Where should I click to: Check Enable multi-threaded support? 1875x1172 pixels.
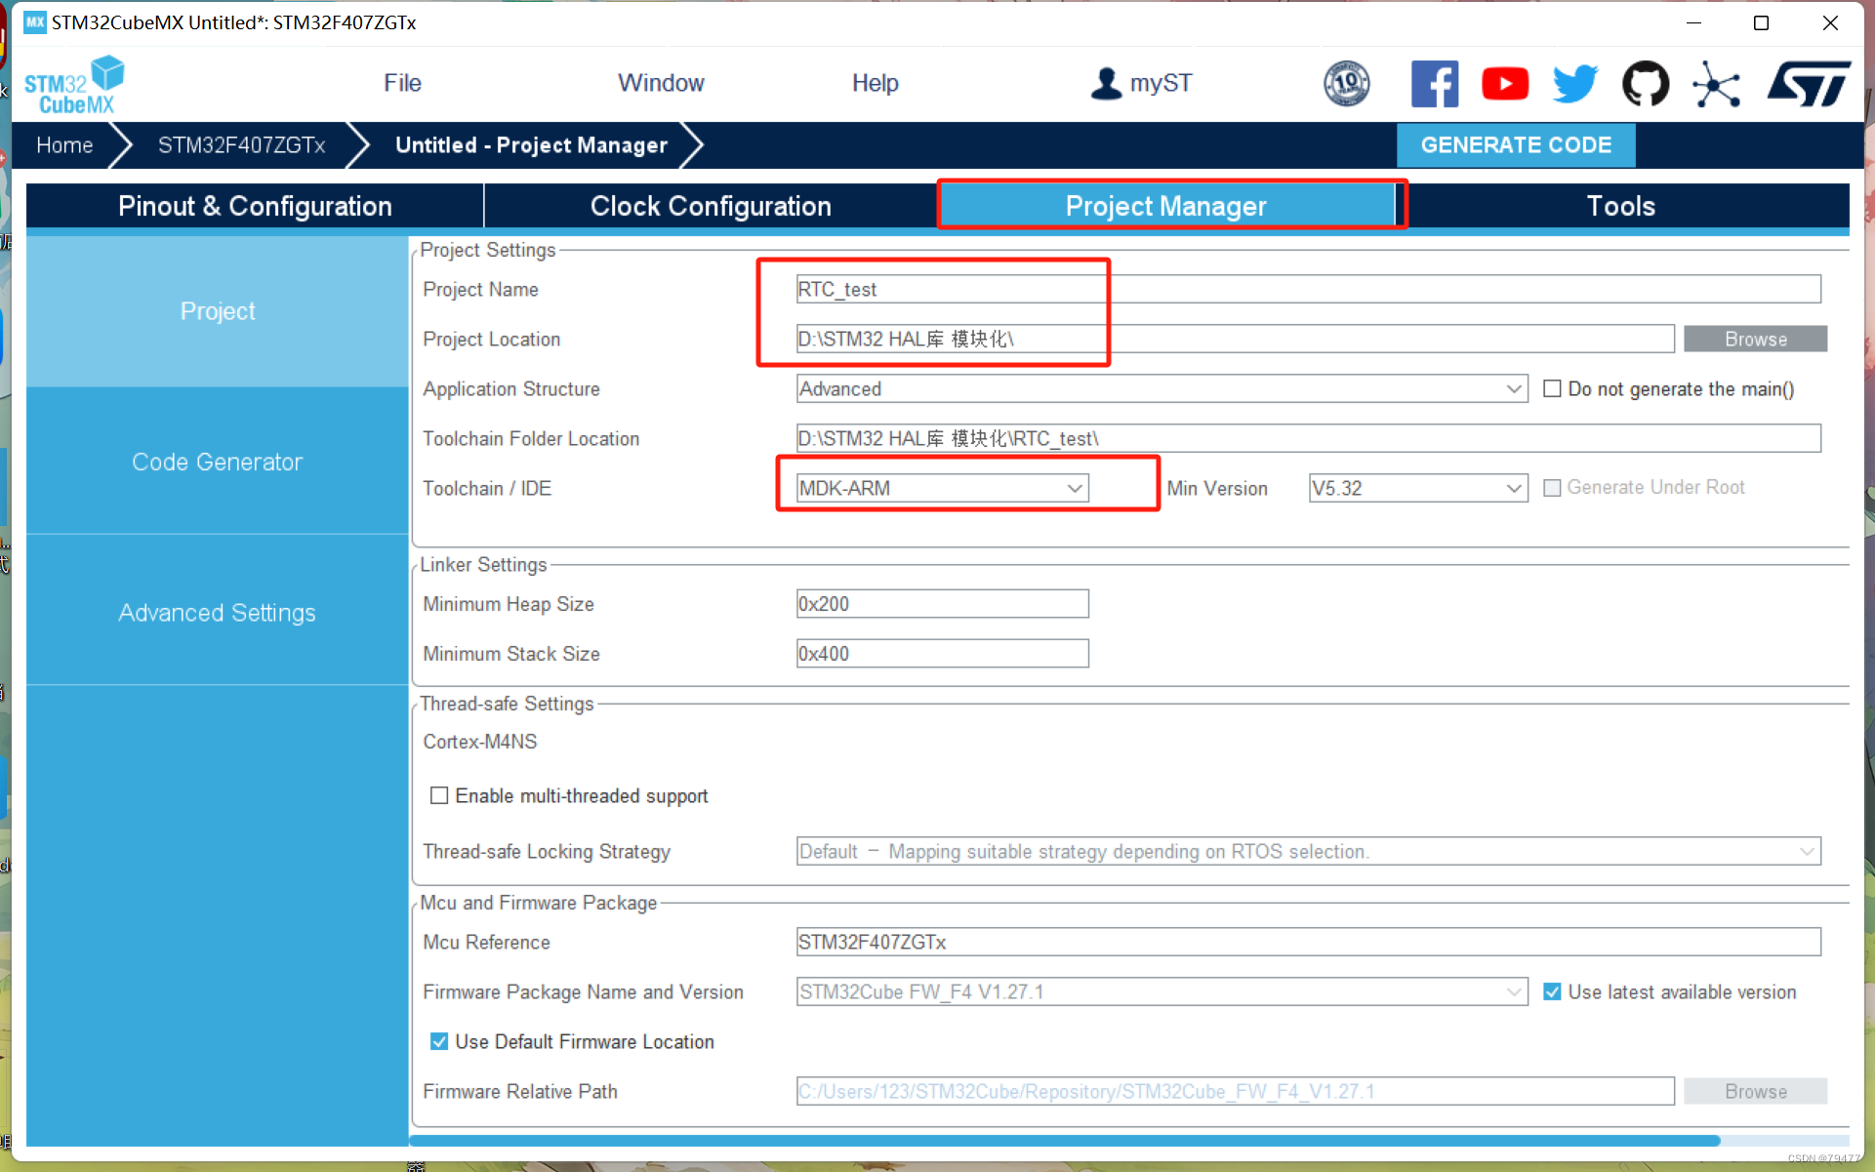point(439,795)
